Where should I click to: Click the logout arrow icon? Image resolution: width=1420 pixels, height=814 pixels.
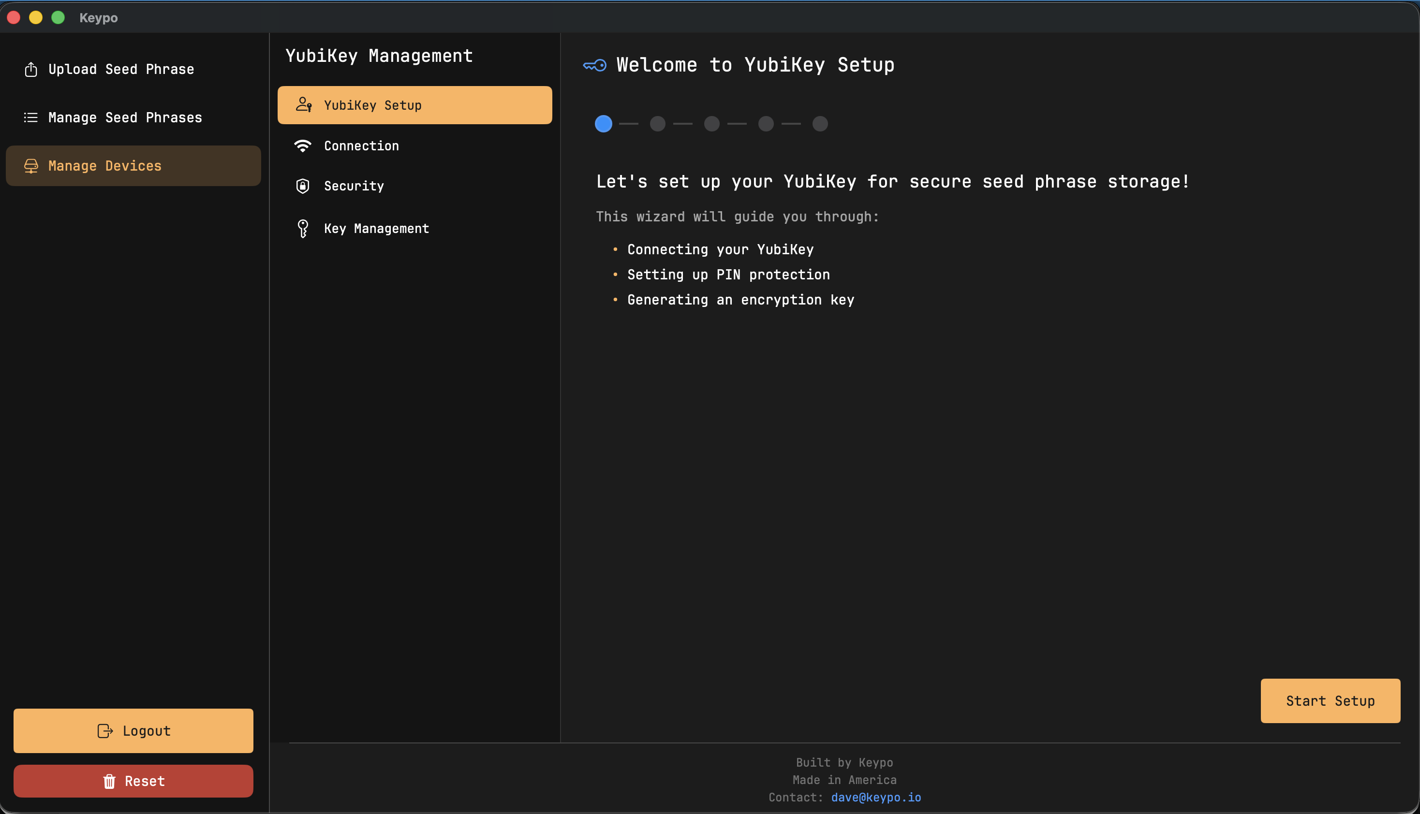105,730
